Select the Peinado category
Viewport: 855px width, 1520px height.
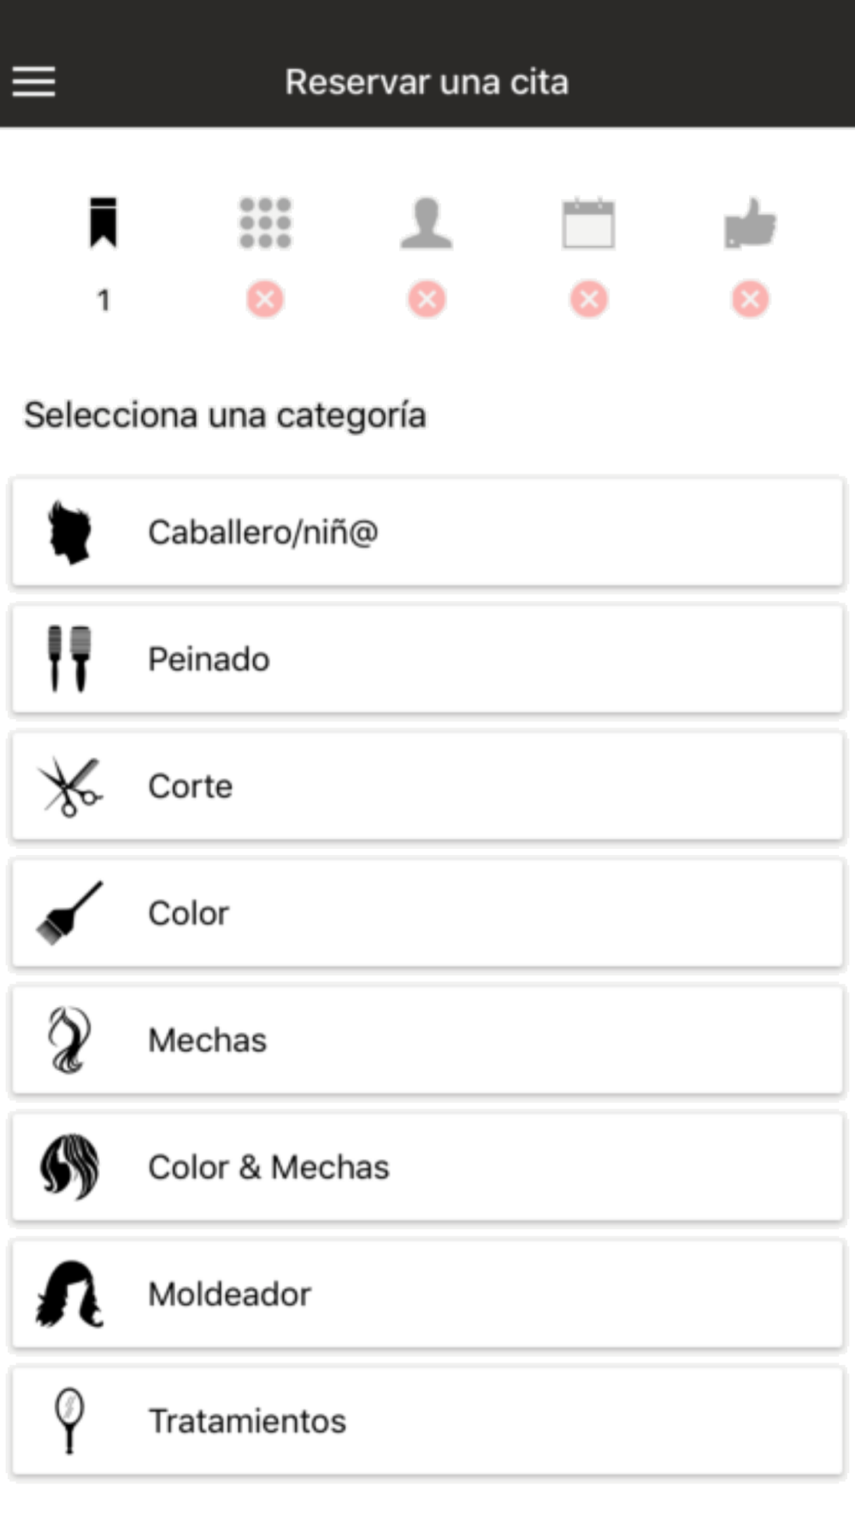(x=427, y=659)
